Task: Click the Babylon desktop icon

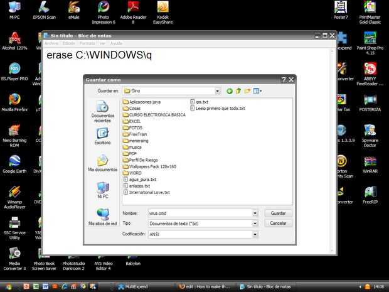Action: pyautogui.click(x=133, y=260)
